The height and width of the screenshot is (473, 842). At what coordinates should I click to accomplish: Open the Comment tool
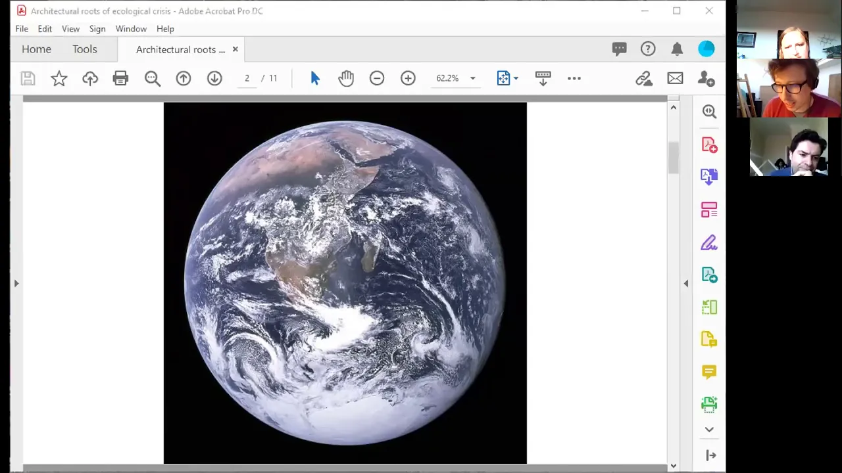(709, 372)
